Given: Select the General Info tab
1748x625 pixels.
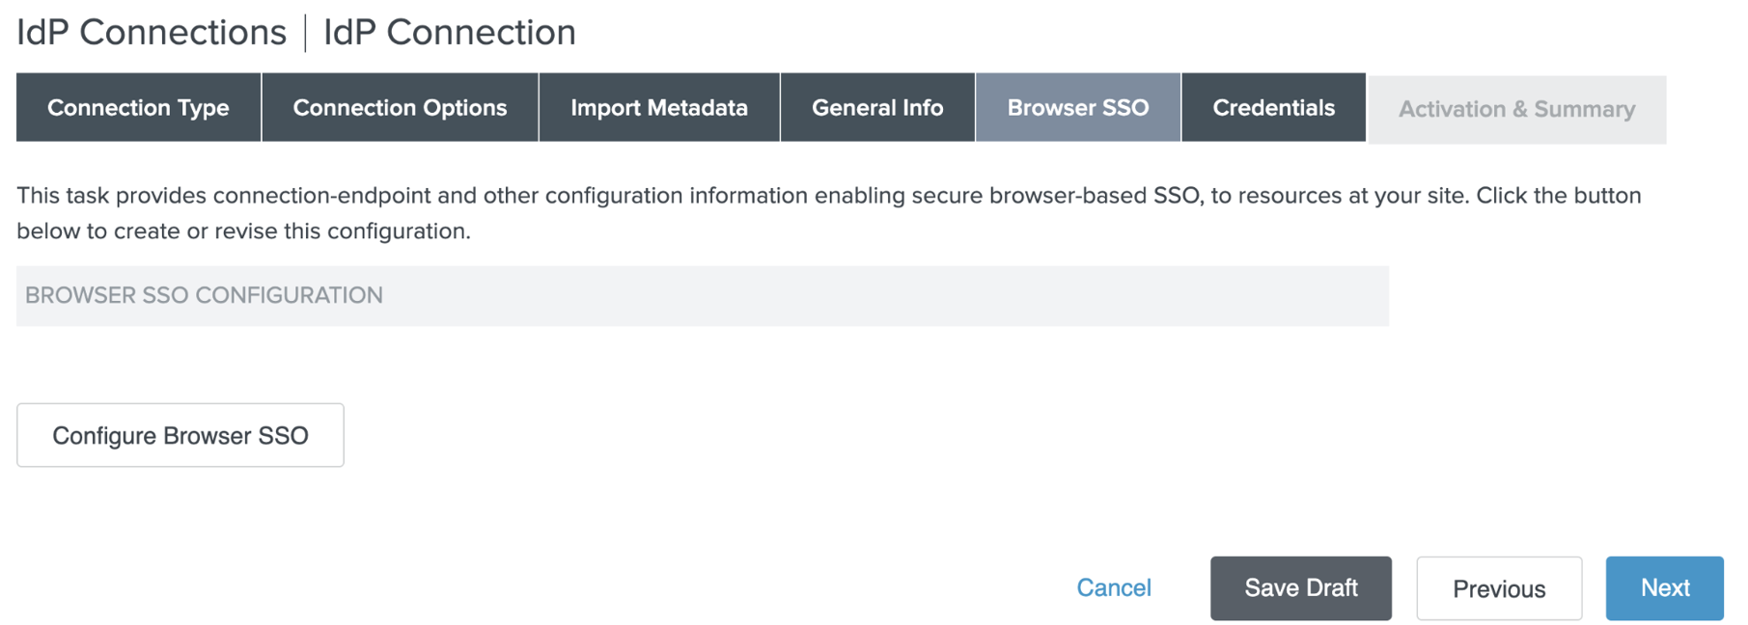Looking at the screenshot, I should 876,108.
